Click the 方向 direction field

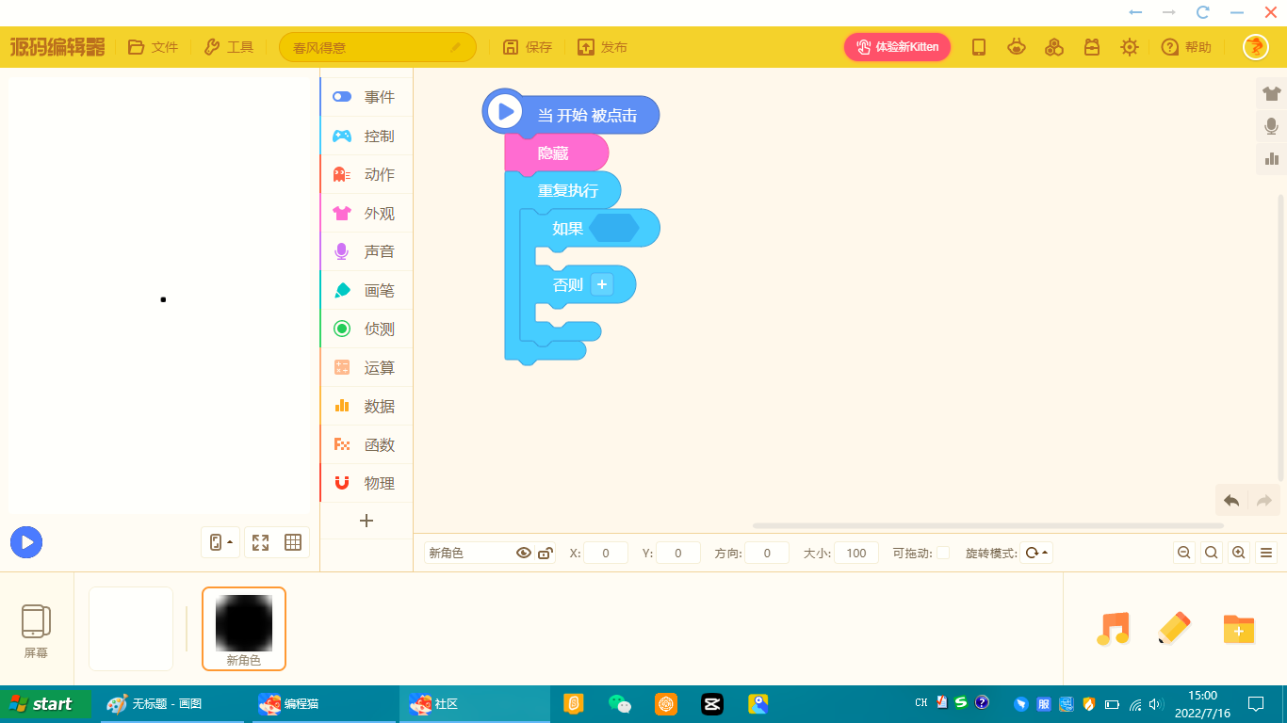[x=767, y=553]
